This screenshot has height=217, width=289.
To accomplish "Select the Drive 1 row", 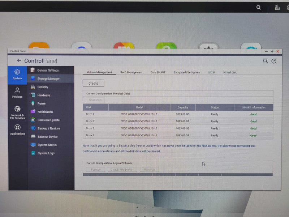I will [178, 114].
